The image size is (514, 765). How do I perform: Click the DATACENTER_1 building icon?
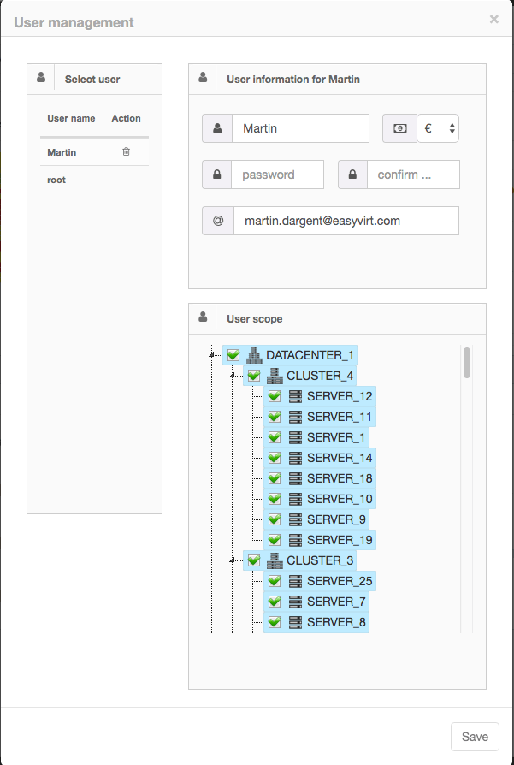pyautogui.click(x=254, y=355)
